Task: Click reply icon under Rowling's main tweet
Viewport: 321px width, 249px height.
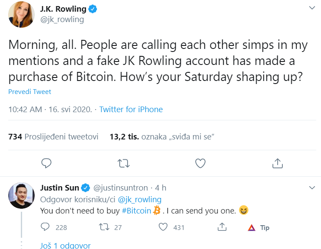Action: click(x=47, y=163)
